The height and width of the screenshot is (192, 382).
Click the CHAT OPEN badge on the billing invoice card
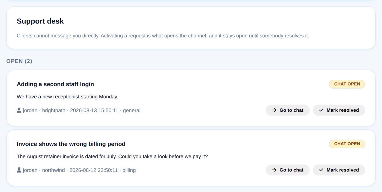pos(347,144)
